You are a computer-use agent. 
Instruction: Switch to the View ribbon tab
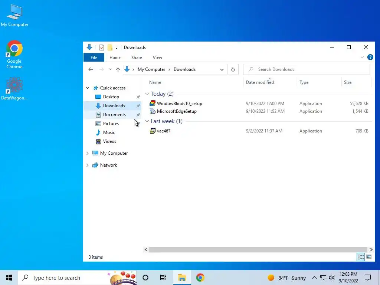click(157, 58)
